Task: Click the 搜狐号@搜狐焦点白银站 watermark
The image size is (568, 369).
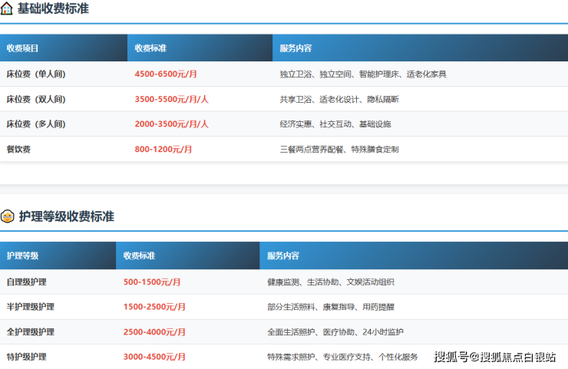Action: click(x=497, y=357)
